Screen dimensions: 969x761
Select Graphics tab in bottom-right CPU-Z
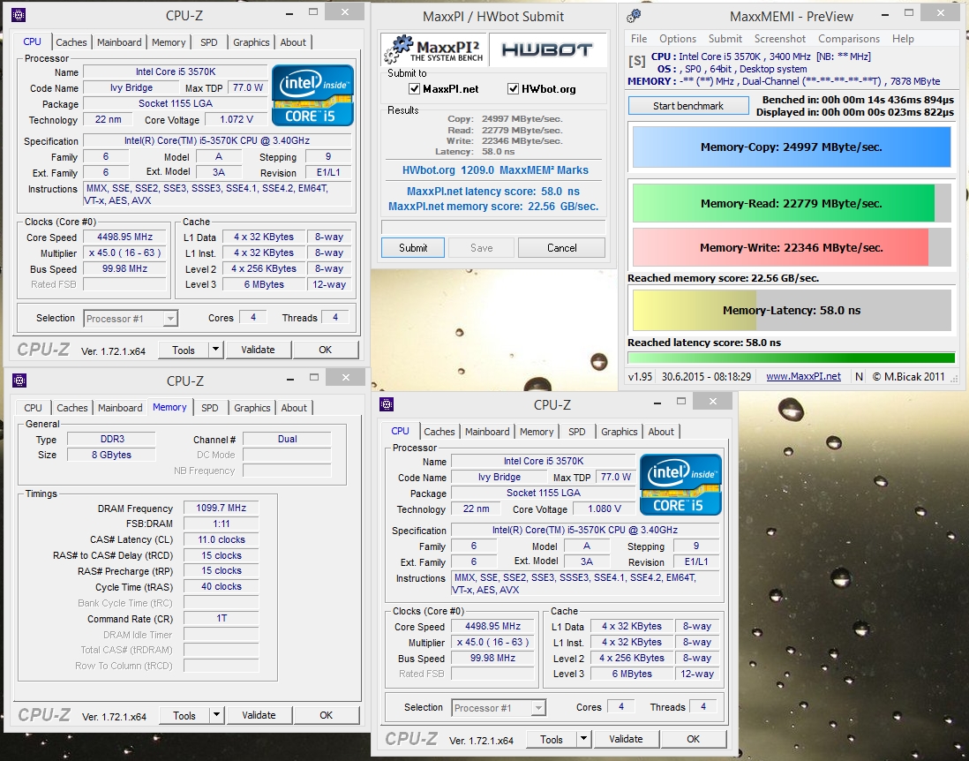(x=619, y=432)
